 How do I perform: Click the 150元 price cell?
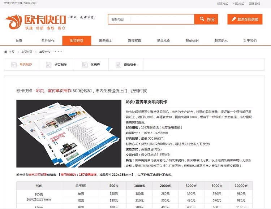[x=114, y=193]
